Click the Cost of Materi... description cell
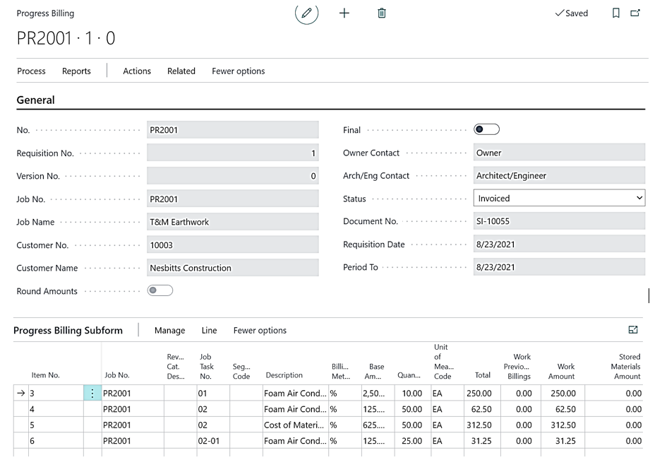Image resolution: width=650 pixels, height=460 pixels. click(296, 425)
